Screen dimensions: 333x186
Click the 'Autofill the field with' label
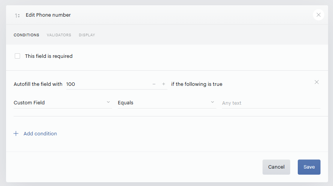pyautogui.click(x=38, y=84)
